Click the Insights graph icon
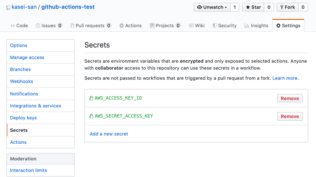 pos(247,26)
